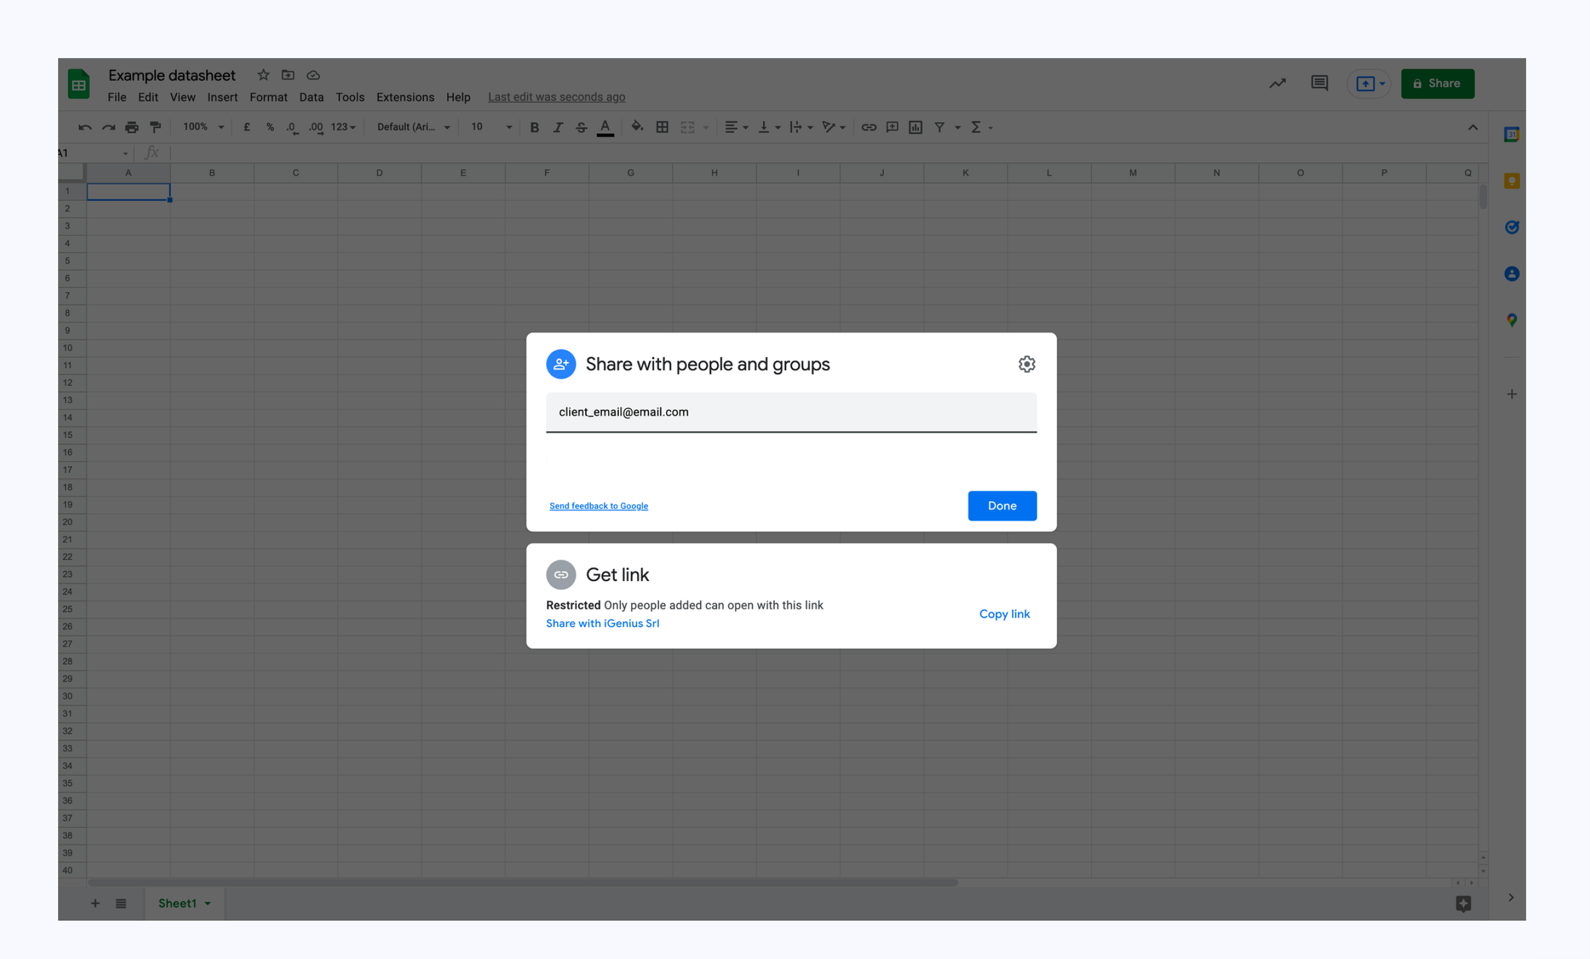
Task: Open the zoom 100% dropdown
Action: point(202,127)
